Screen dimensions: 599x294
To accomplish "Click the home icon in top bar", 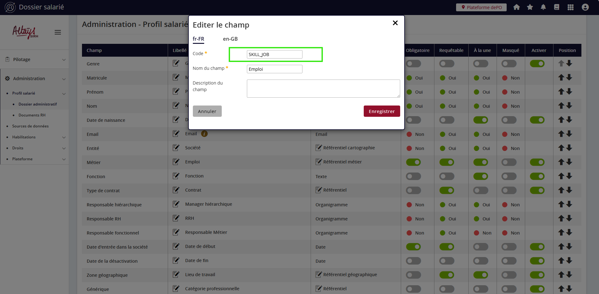I will [x=516, y=7].
